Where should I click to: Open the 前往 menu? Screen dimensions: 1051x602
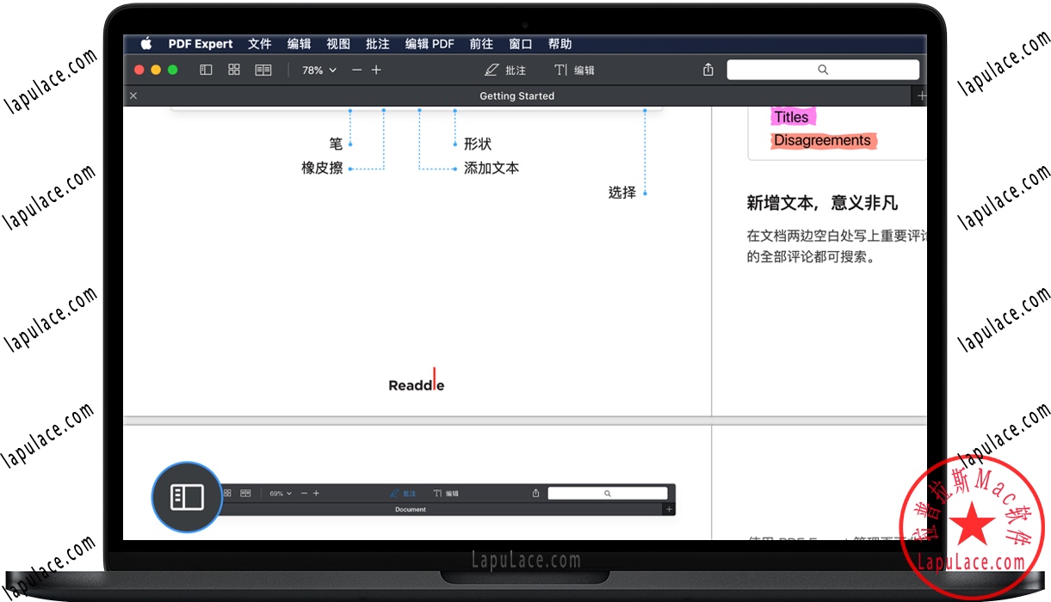point(481,44)
